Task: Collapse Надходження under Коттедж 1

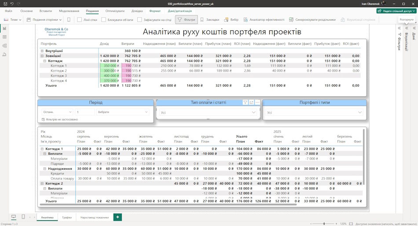Action: click(x=45, y=169)
